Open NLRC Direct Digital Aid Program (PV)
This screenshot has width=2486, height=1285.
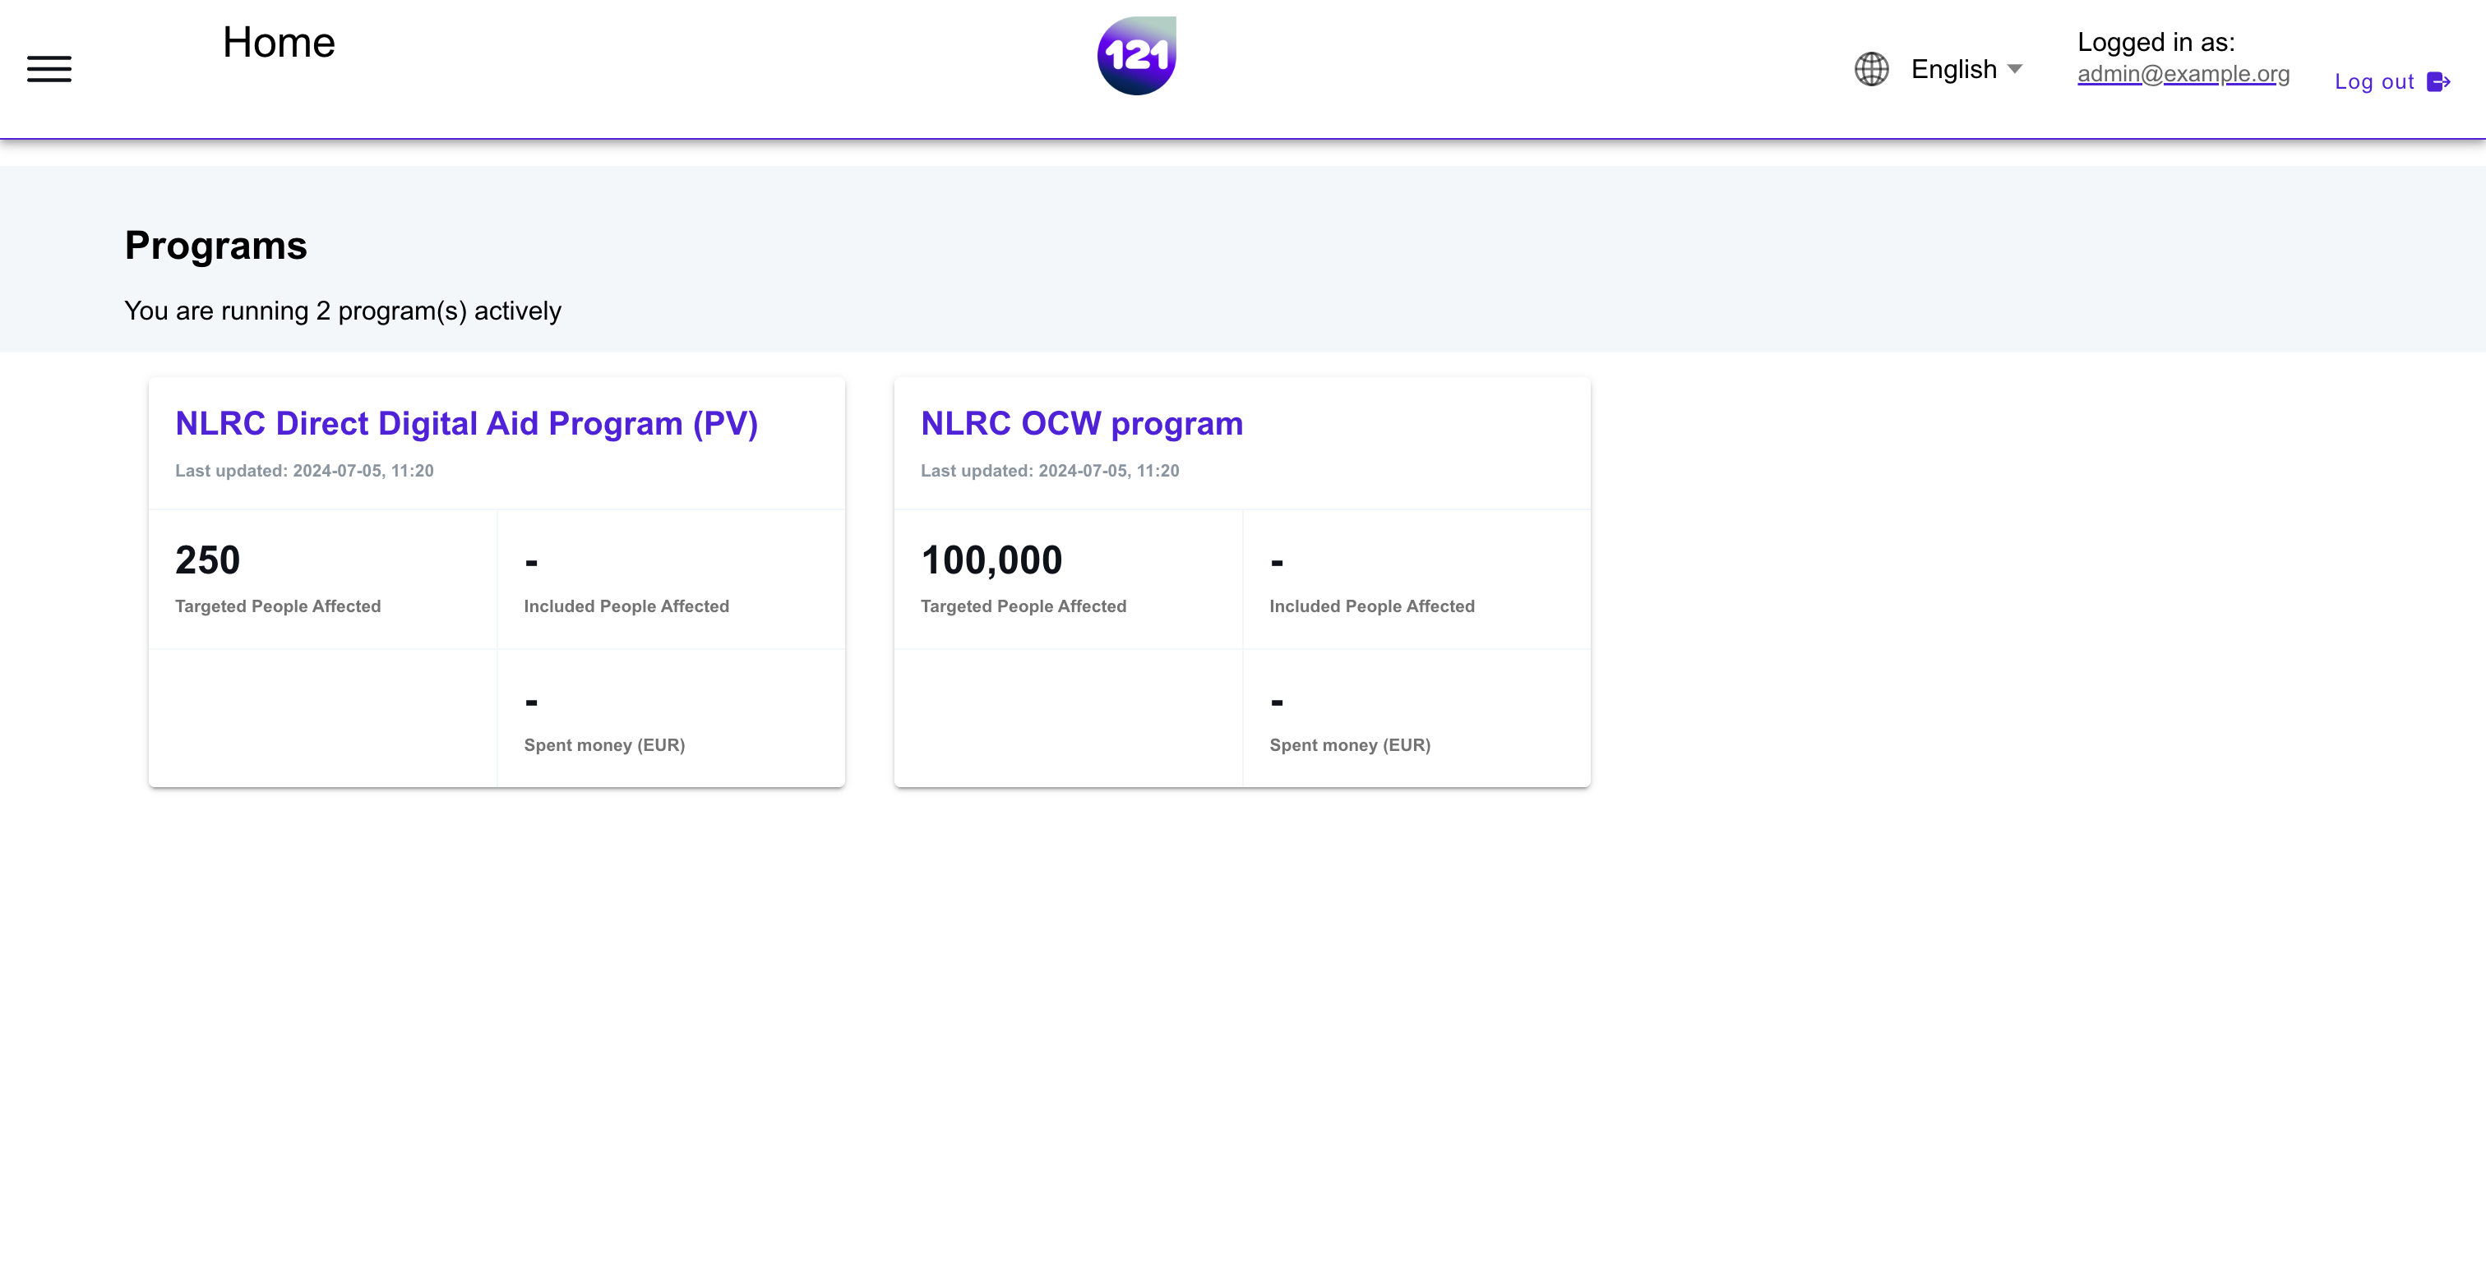(466, 423)
